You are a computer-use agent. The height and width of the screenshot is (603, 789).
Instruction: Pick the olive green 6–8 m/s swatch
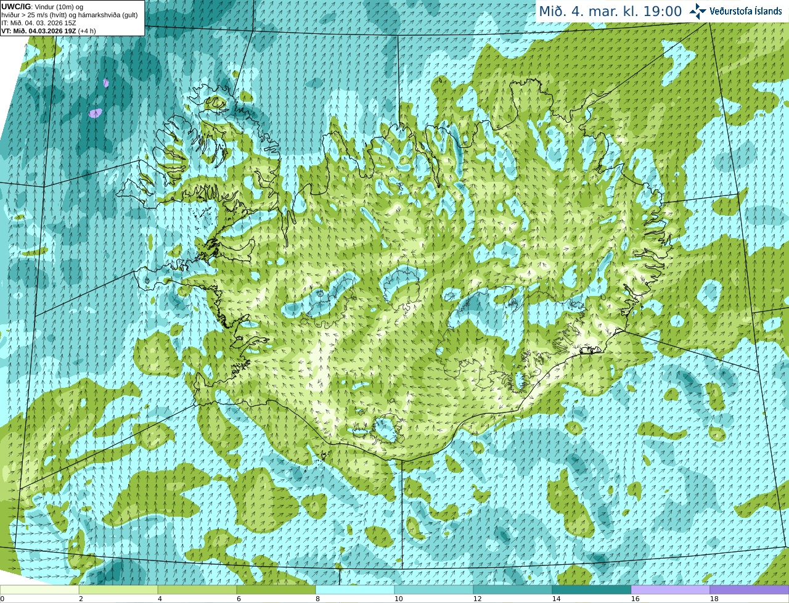276,590
